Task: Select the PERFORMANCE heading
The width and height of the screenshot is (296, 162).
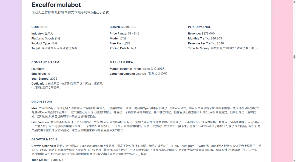Action: [199, 27]
